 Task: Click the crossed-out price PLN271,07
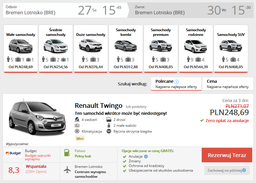click(x=237, y=106)
